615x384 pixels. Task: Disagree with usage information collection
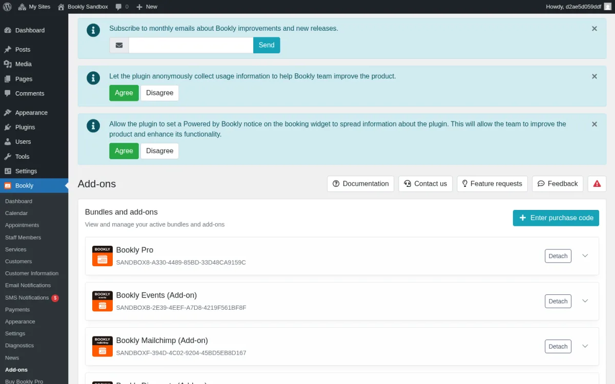point(160,93)
